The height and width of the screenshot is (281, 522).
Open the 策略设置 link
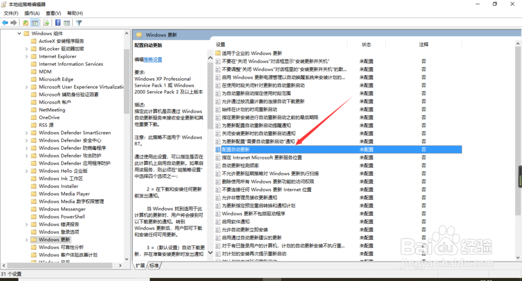[153, 59]
